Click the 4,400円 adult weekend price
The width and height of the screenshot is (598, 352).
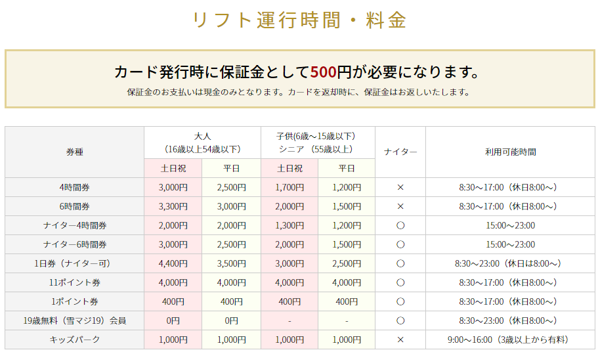[173, 264]
